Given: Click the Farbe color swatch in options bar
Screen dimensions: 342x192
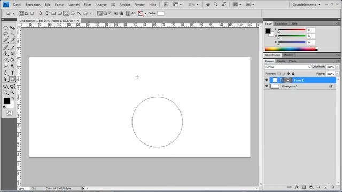Looking at the screenshot, I should tap(160, 13).
